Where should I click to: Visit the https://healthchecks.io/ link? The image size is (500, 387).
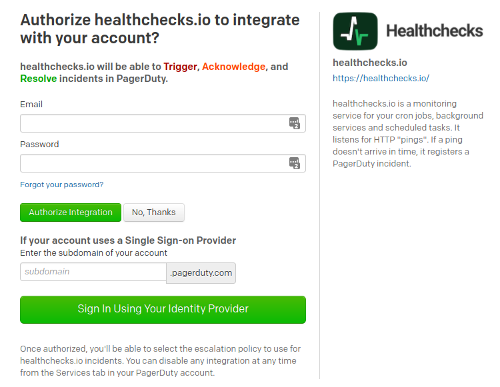(381, 78)
